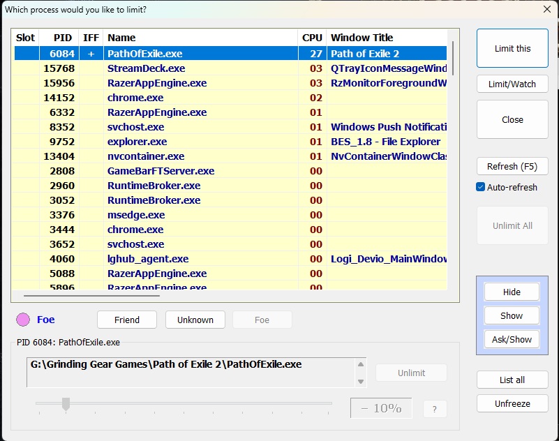Select RazerAppEngine.exe with PID 5088
The width and height of the screenshot is (559, 441).
(x=230, y=273)
